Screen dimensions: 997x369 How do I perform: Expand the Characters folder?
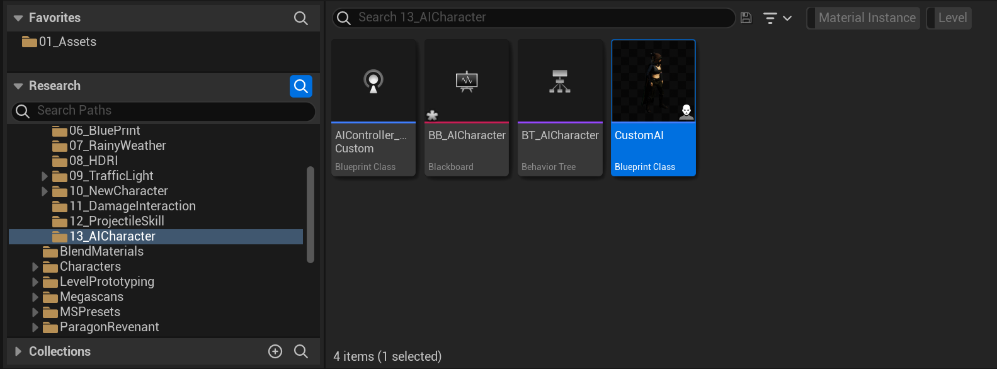(x=35, y=267)
